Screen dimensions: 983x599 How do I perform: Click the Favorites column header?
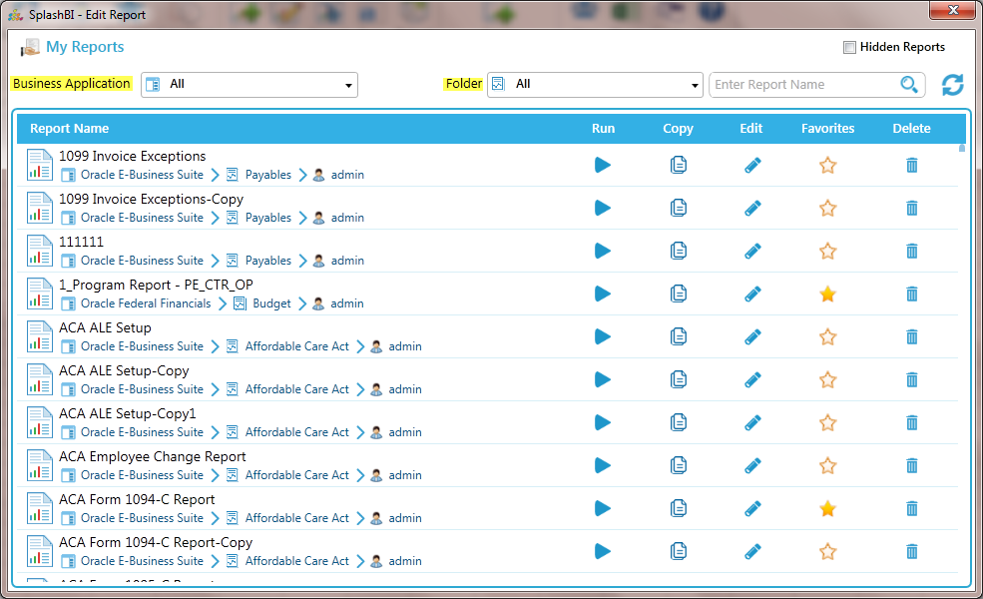click(x=827, y=129)
